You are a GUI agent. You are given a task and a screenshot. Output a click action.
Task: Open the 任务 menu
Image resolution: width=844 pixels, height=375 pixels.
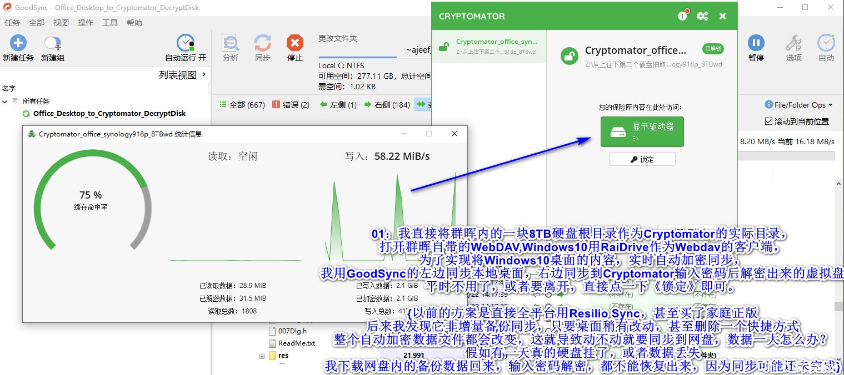pyautogui.click(x=12, y=23)
